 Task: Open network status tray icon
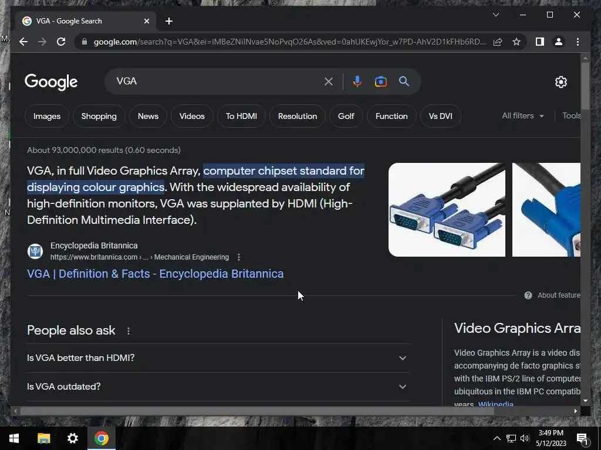click(x=511, y=438)
